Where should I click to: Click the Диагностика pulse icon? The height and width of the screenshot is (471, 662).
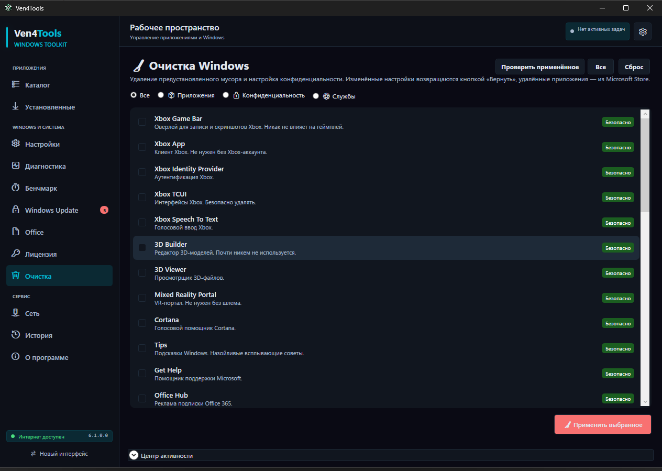[16, 166]
